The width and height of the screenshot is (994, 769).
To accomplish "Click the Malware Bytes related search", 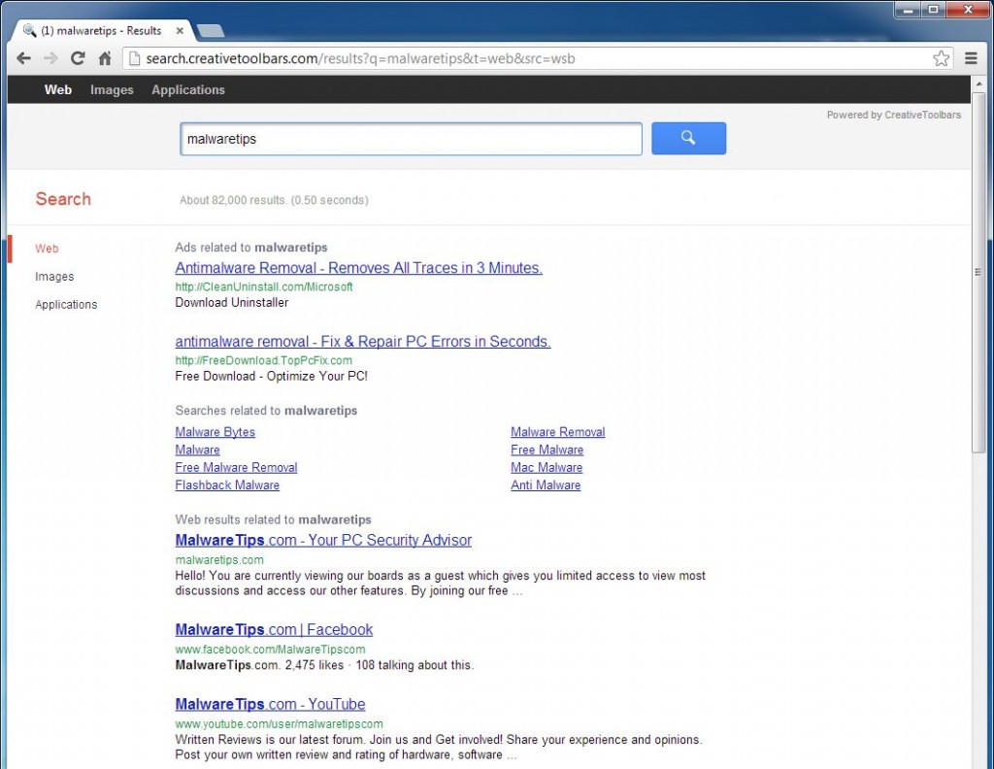I will pyautogui.click(x=215, y=432).
